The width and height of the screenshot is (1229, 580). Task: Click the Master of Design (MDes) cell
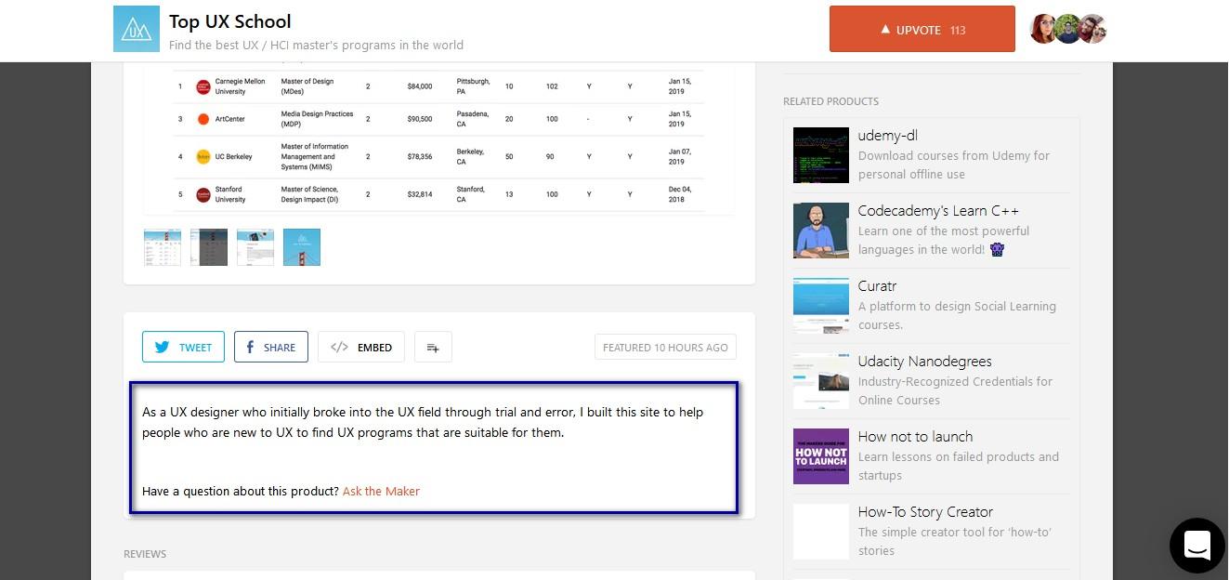(x=307, y=86)
